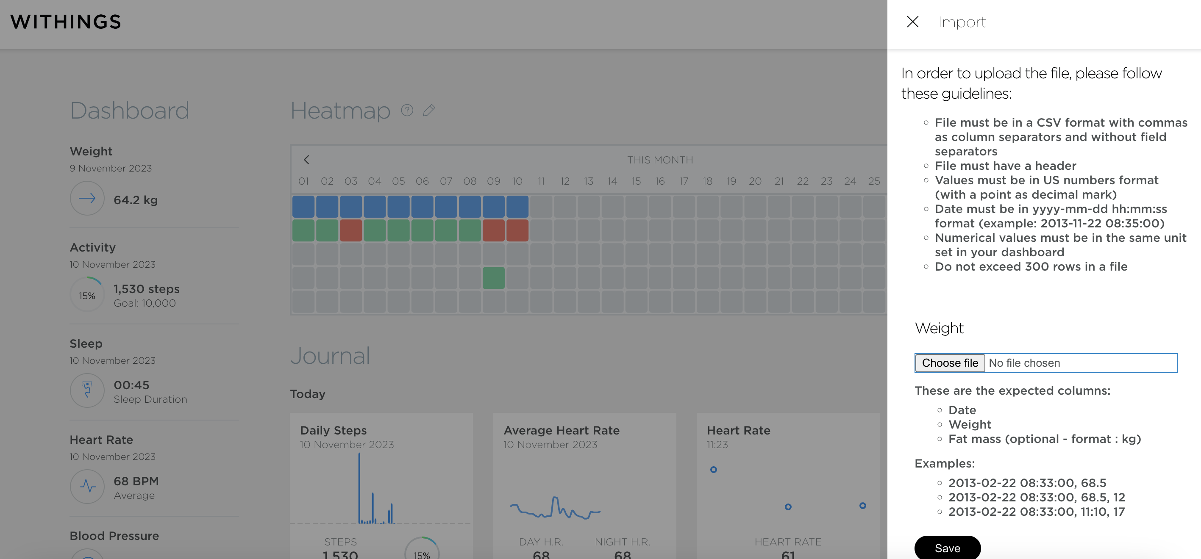Click the Activity 15% progress ring
Screen dimensions: 1201x559
point(87,294)
